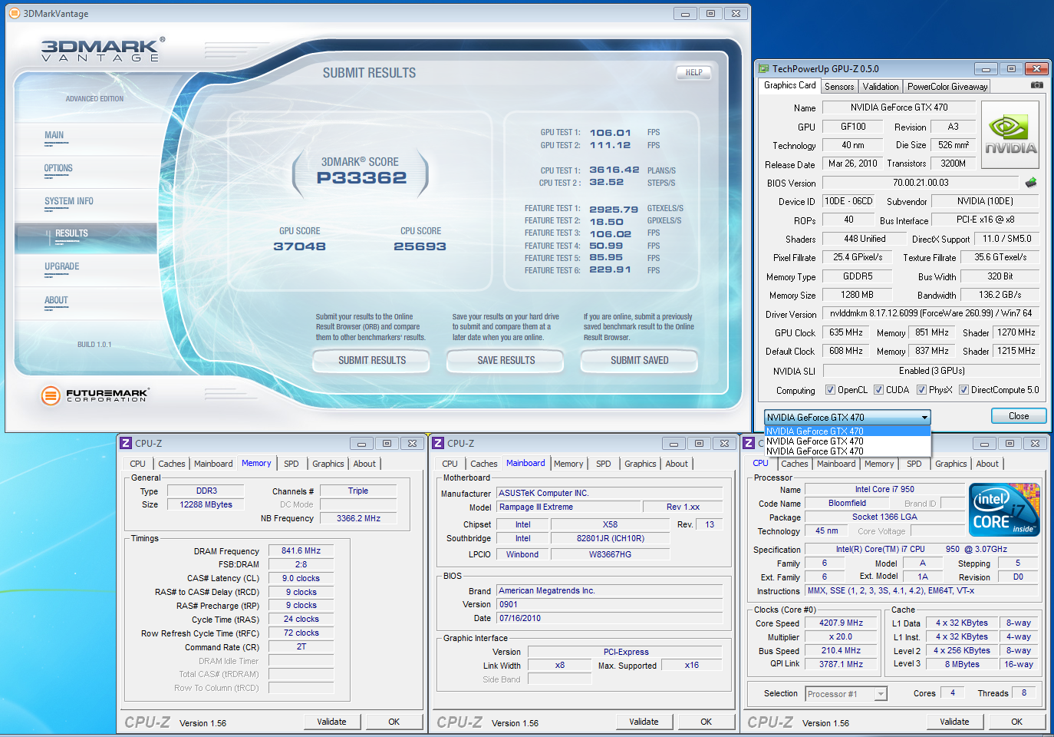Viewport: 1054px width, 737px height.
Task: Click the DRAM Frequency value 841.6 MHz
Action: pos(301,550)
